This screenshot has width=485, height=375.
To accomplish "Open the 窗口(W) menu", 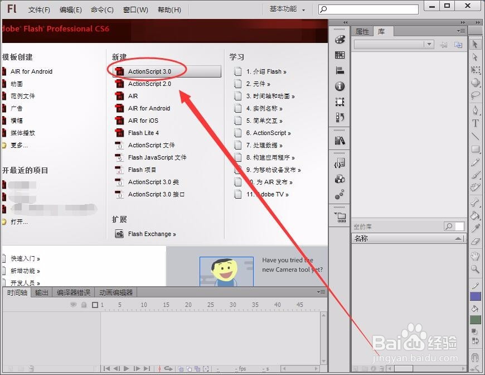I will (135, 10).
